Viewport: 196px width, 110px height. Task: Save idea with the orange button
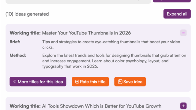[x=130, y=82]
